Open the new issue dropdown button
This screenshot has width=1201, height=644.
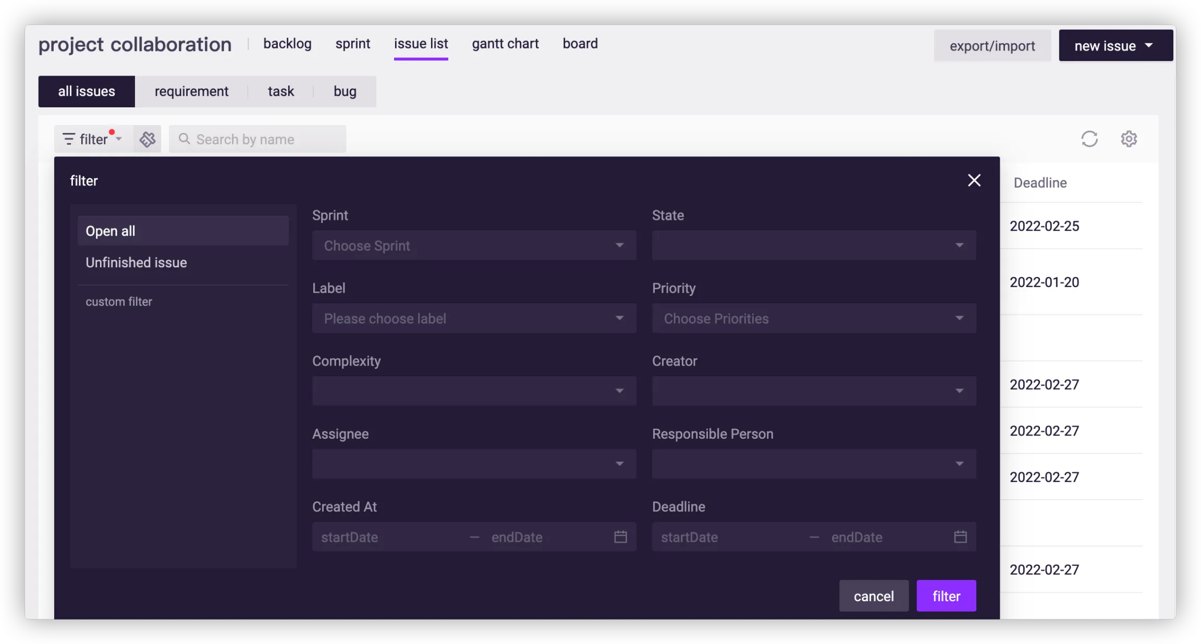[x=1115, y=46]
